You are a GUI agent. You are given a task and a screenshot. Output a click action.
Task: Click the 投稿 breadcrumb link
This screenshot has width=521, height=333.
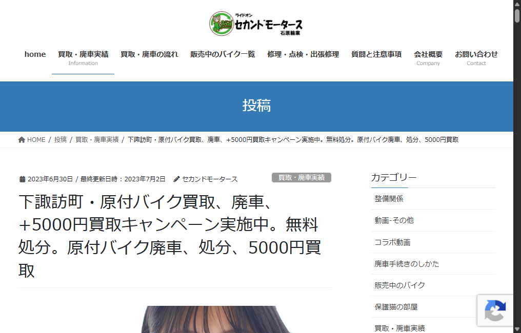[61, 140]
